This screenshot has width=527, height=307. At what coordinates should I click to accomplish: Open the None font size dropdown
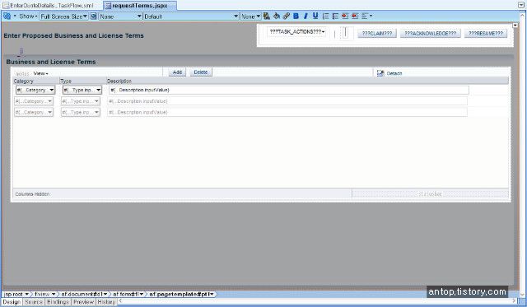tap(250, 16)
